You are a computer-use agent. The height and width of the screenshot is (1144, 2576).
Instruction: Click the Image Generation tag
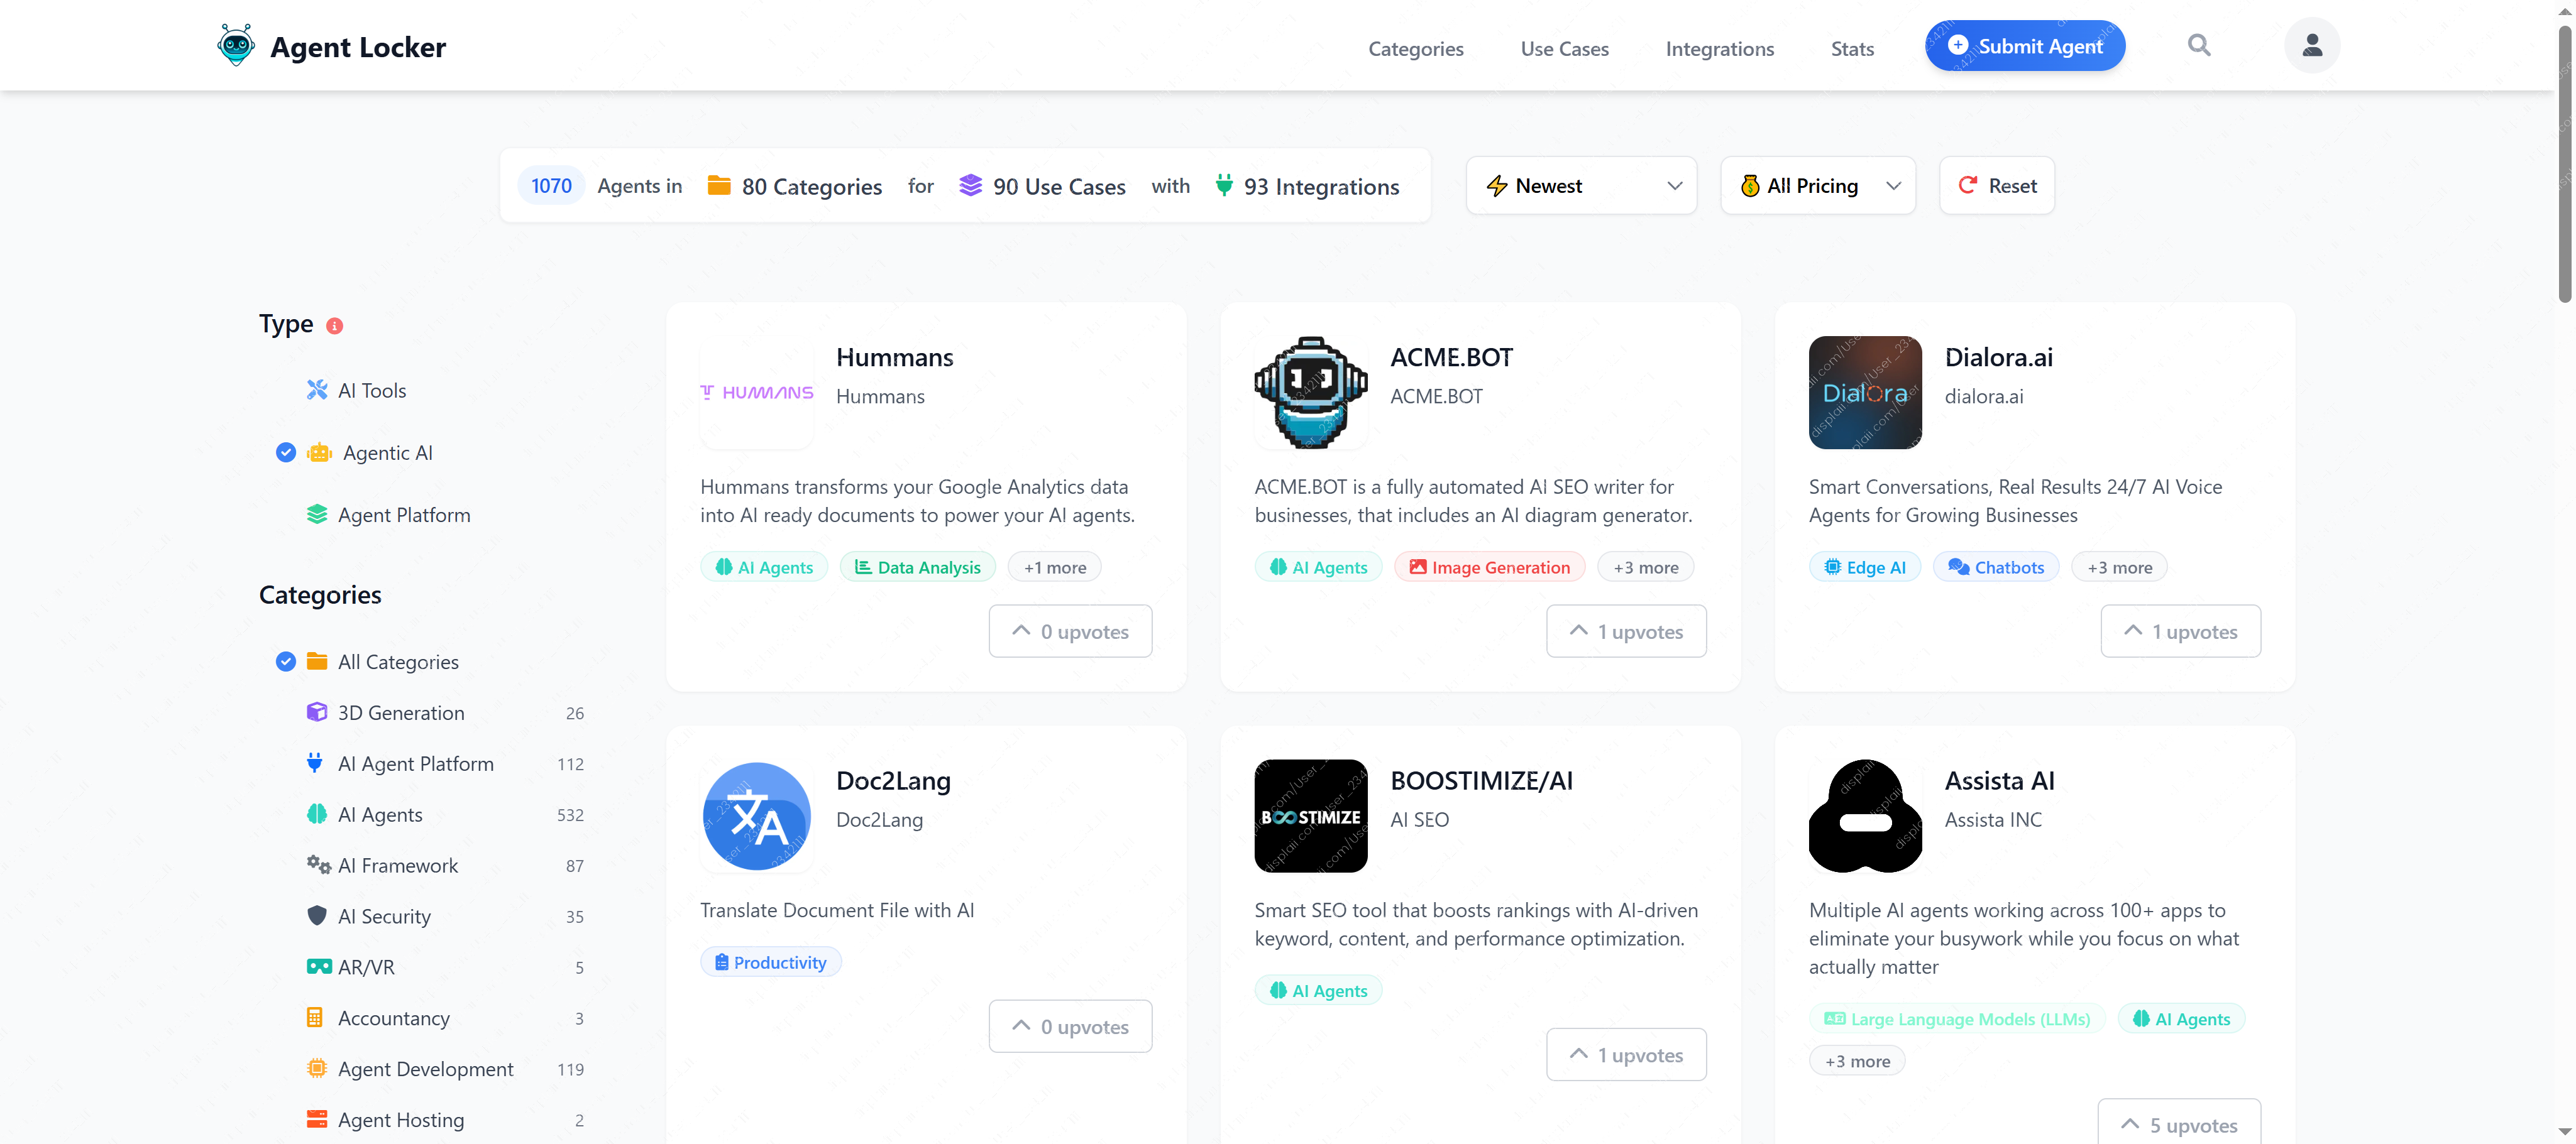point(1489,567)
